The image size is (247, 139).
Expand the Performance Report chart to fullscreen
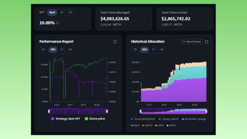point(115,42)
